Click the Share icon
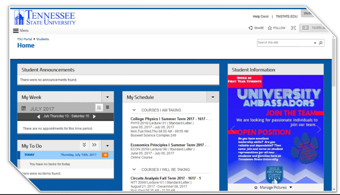This screenshot has height=195, width=340. tap(251, 28)
